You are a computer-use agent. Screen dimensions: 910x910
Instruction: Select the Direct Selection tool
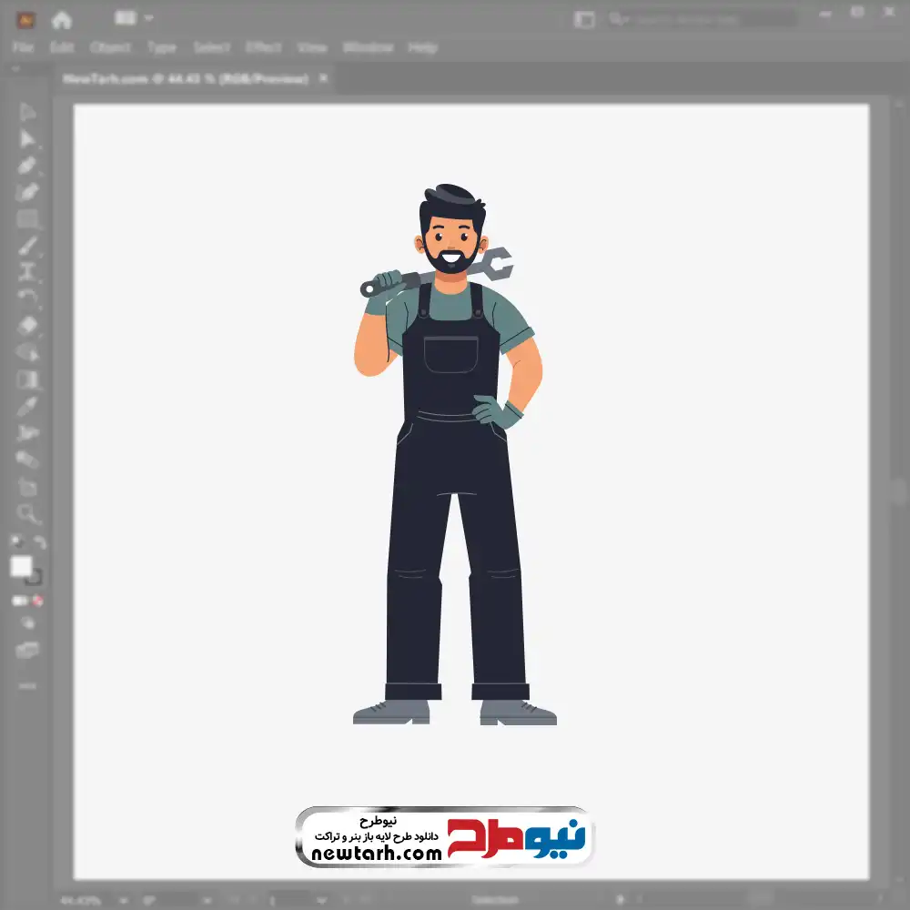[27, 138]
